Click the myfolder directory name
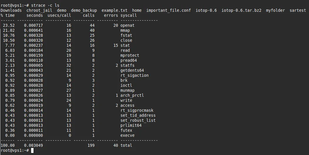Screen dimensions: 309x155 [275, 10]
